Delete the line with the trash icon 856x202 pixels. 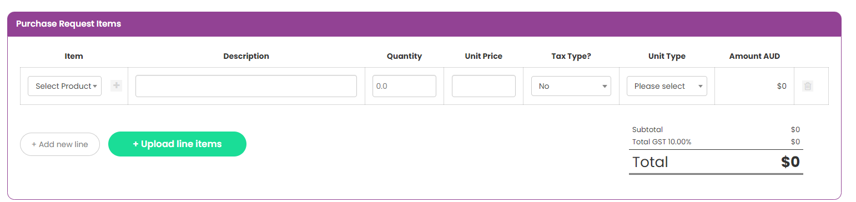808,86
